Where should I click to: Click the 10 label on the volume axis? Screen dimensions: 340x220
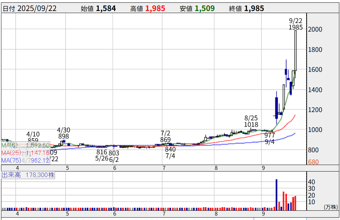pos(311,202)
